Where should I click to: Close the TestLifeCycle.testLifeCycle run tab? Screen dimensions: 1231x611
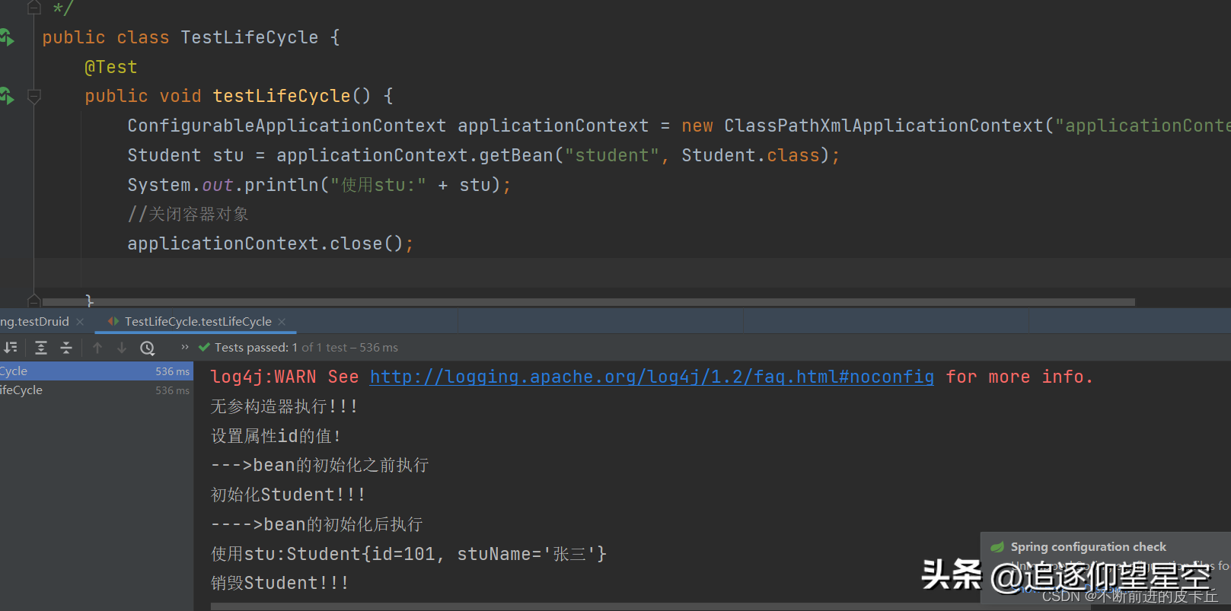[x=282, y=322]
